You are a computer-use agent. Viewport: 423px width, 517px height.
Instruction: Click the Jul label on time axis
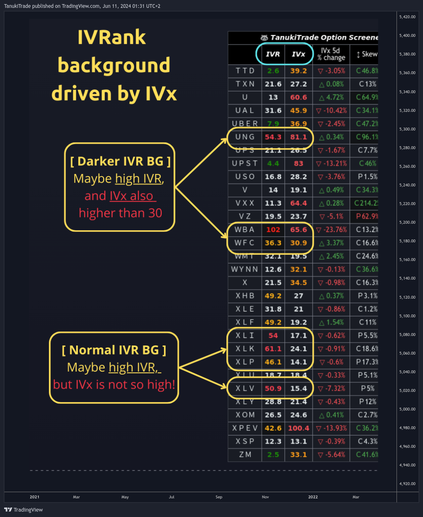[172, 497]
